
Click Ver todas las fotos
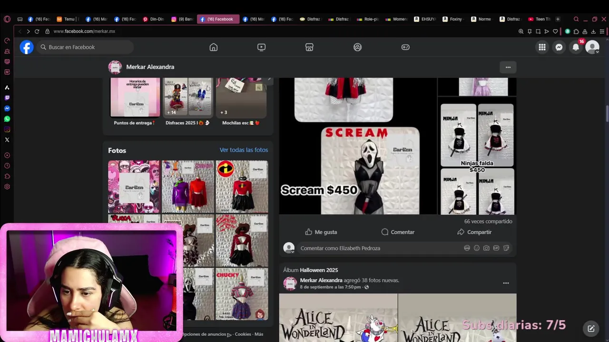tap(244, 150)
